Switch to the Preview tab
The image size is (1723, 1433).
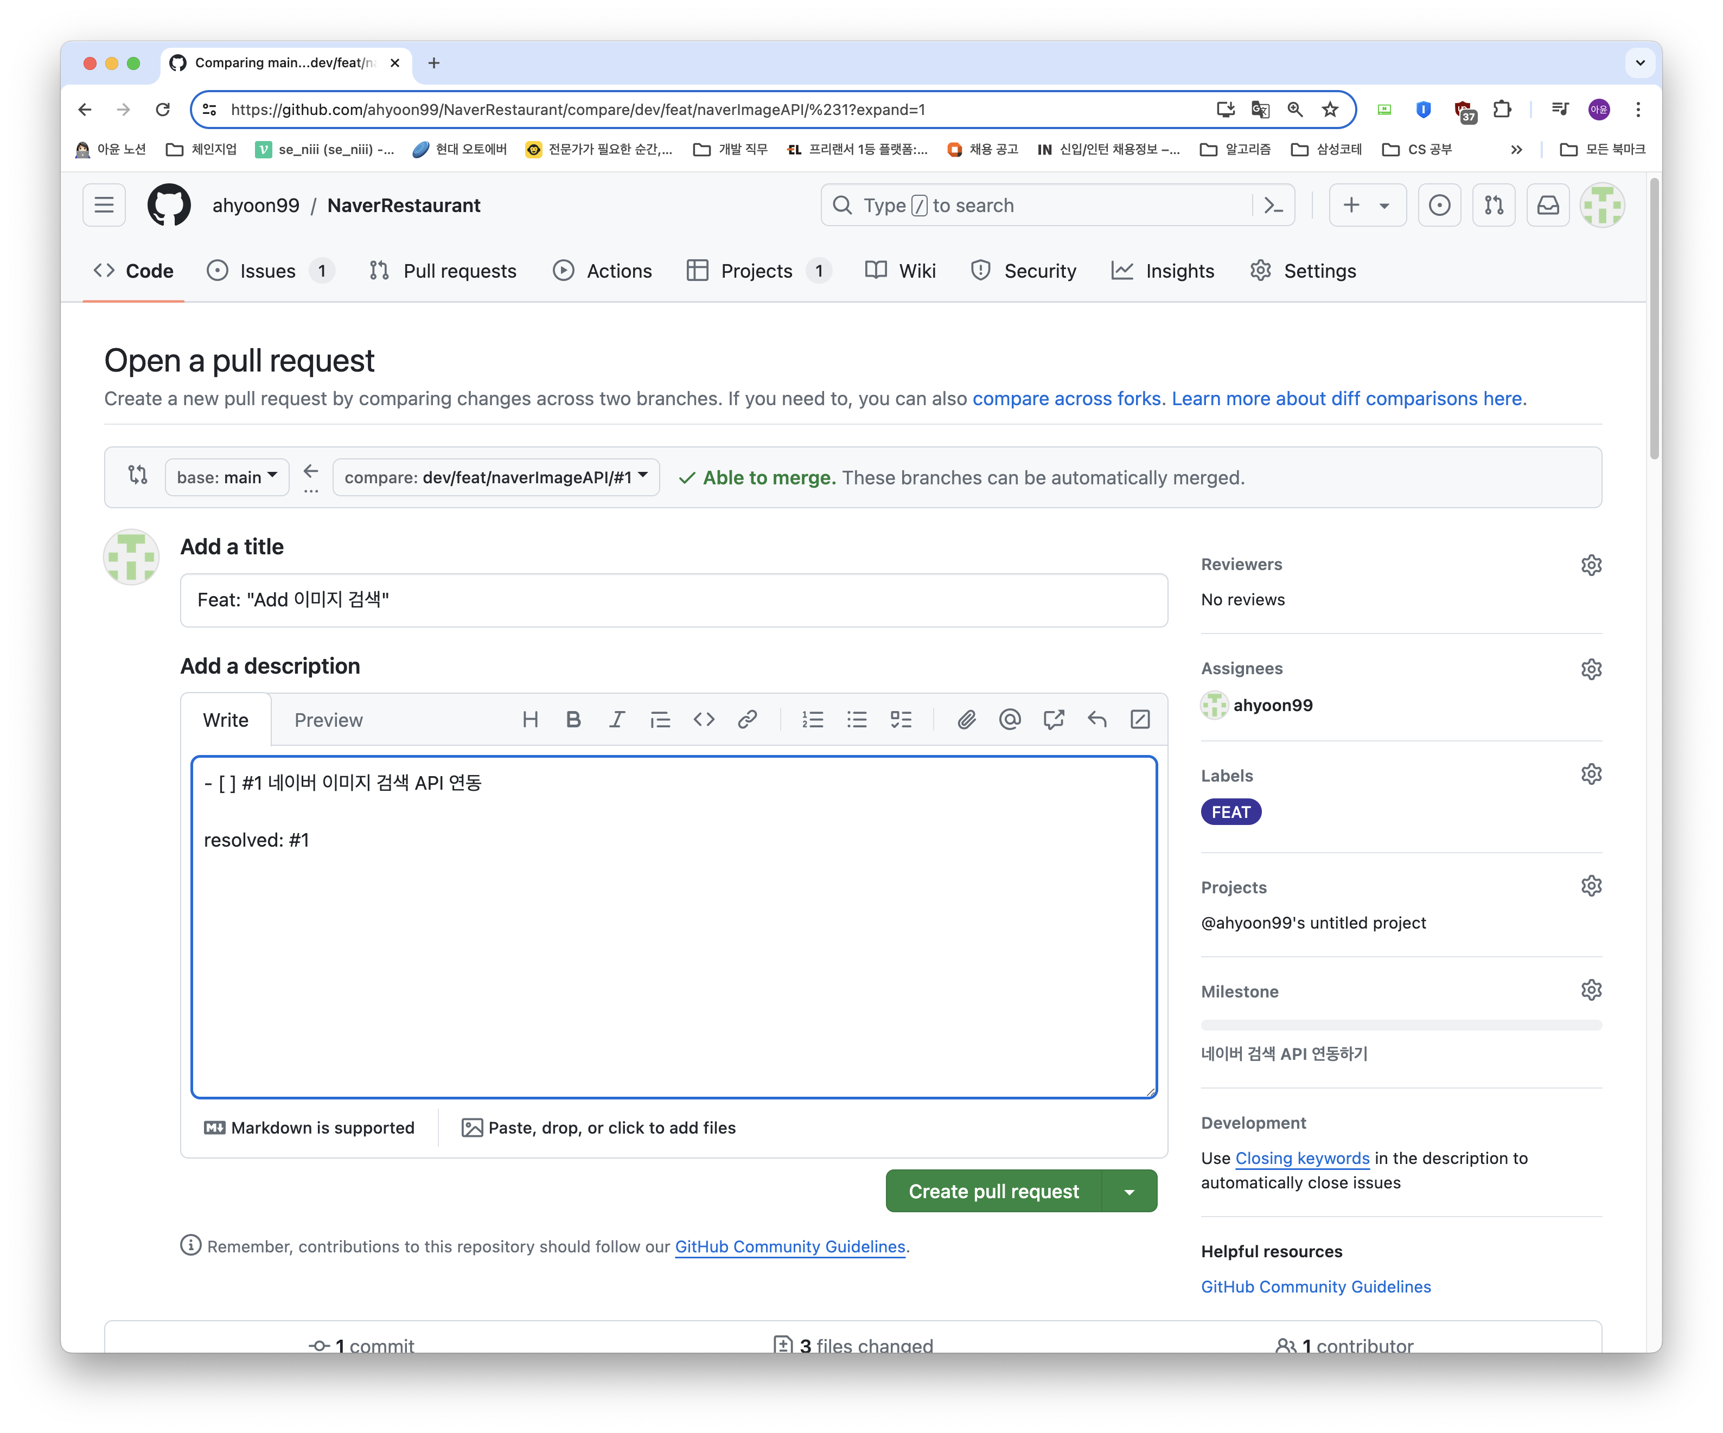328,720
